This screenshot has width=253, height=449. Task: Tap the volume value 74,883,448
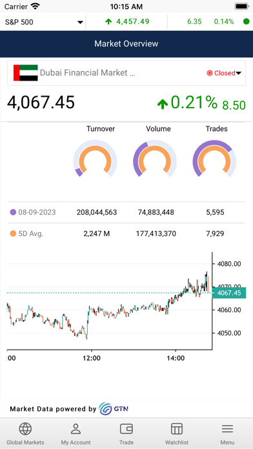click(156, 212)
